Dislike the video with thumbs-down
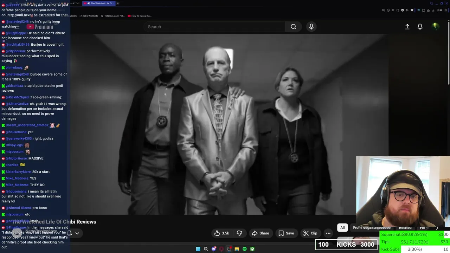This screenshot has height=253, width=450. [x=239, y=233]
